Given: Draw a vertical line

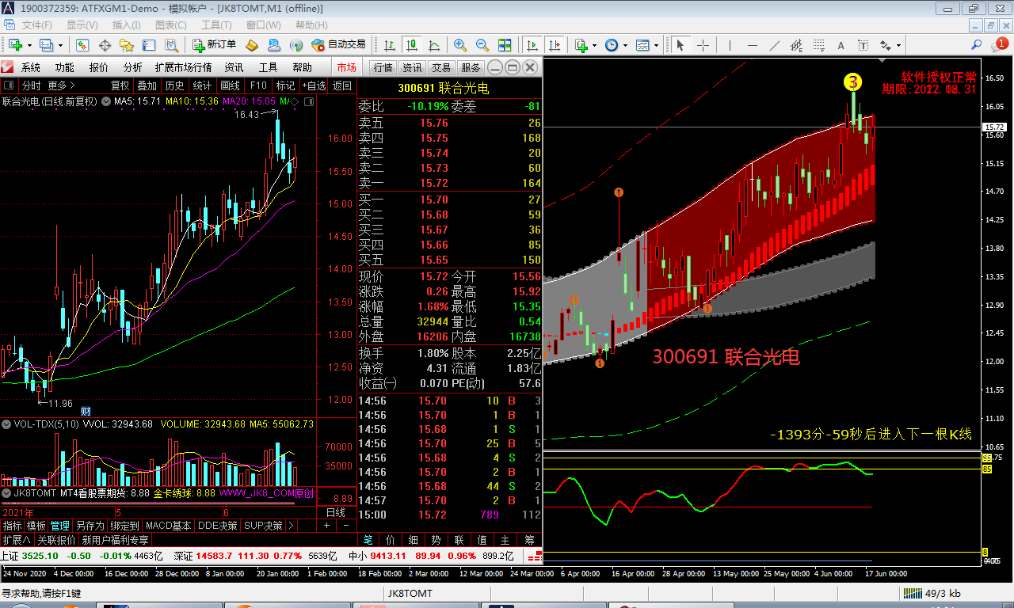Looking at the screenshot, I should pyautogui.click(x=730, y=44).
